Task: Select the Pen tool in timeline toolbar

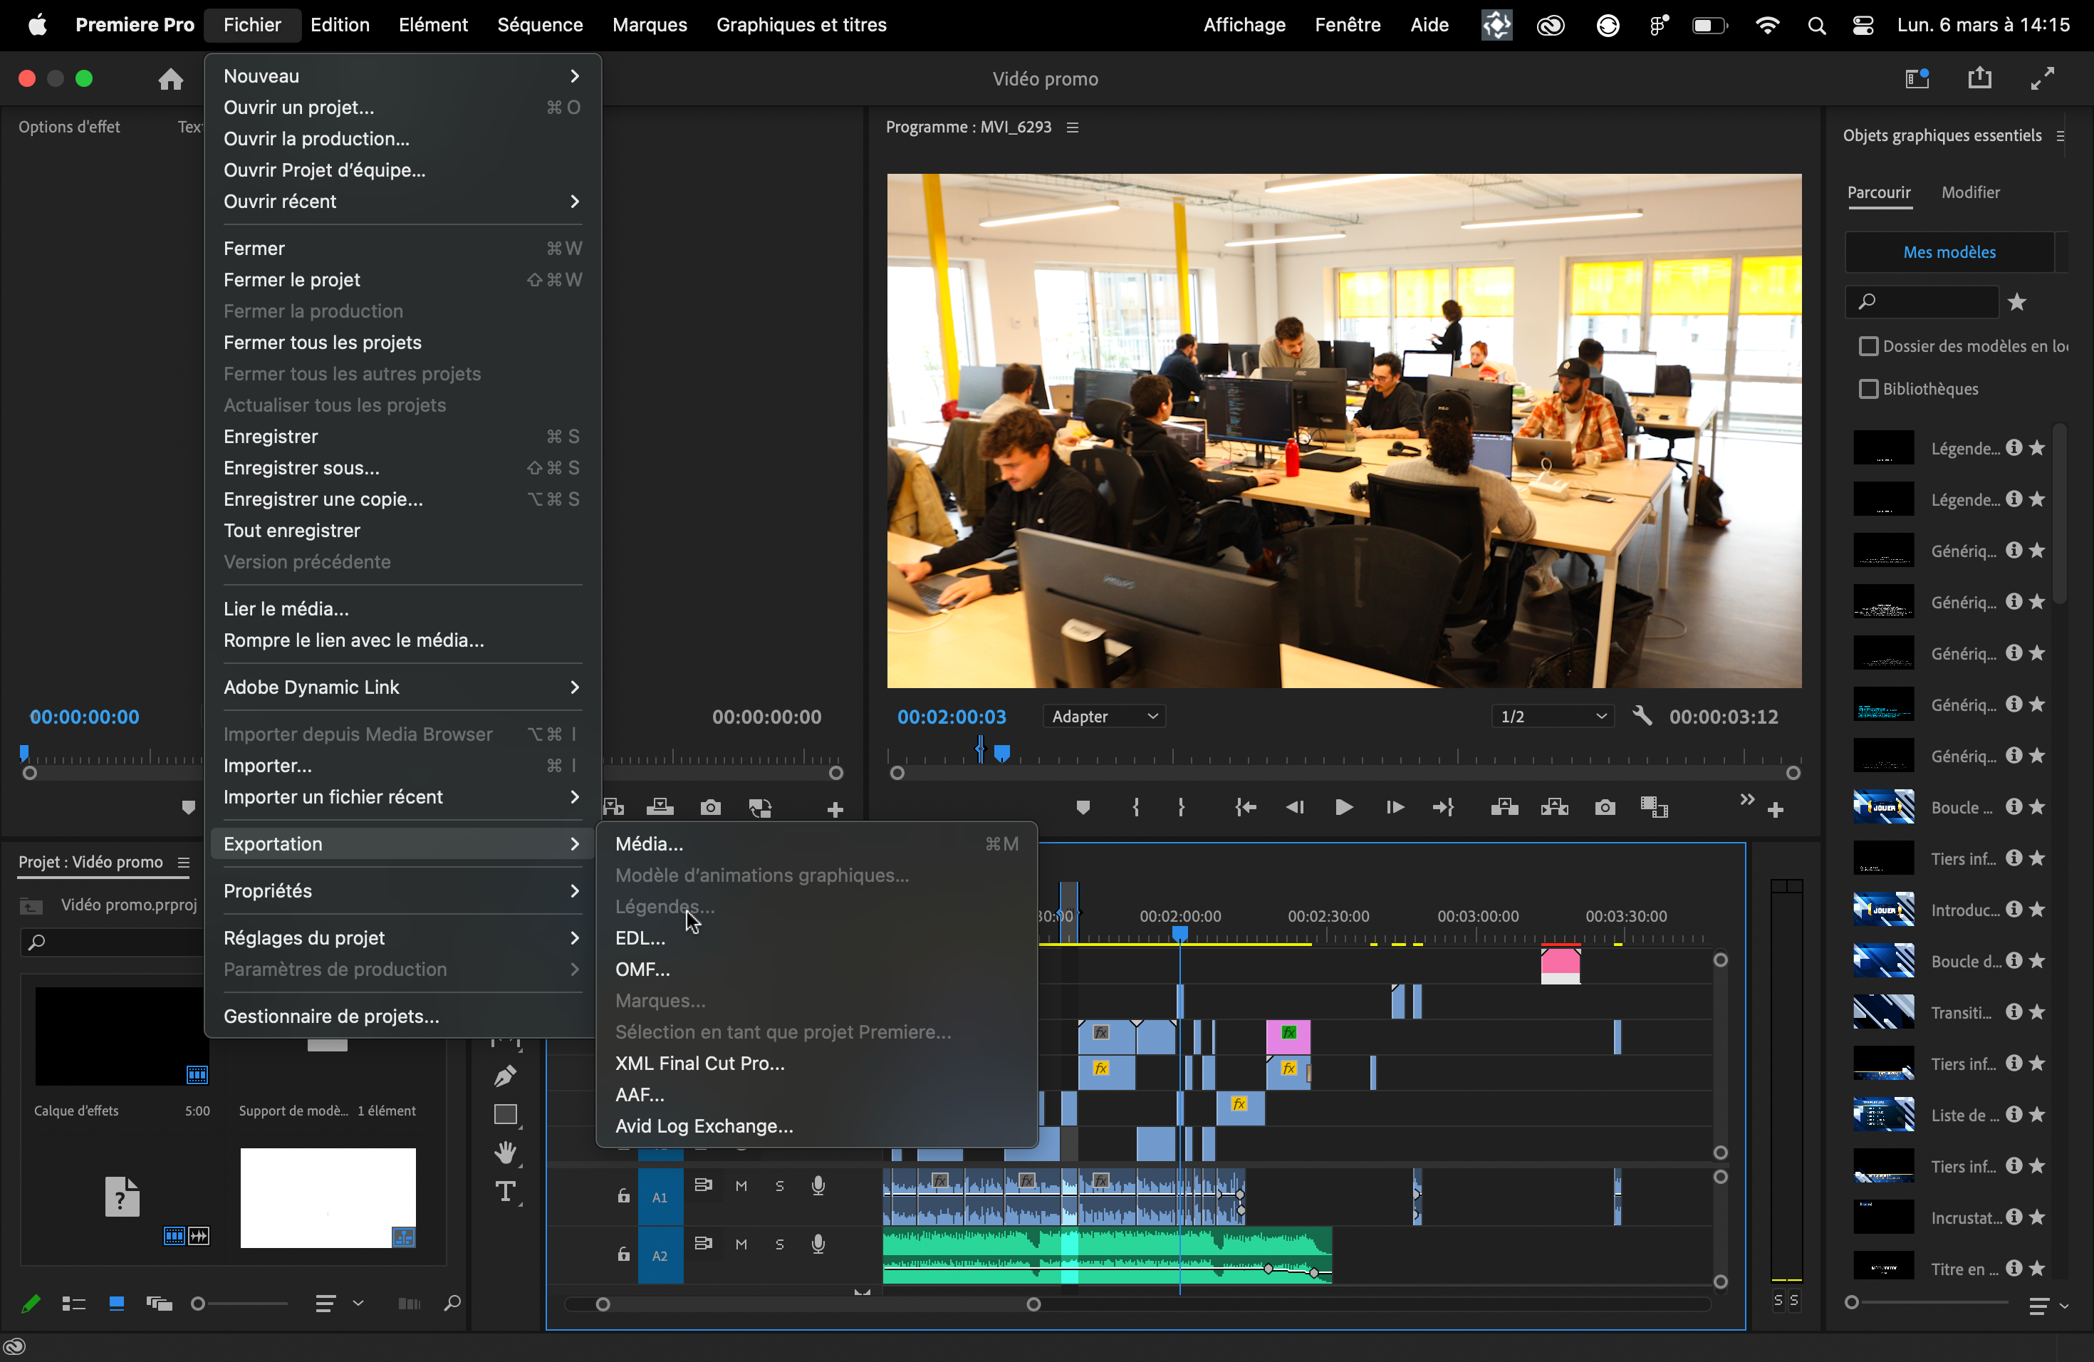Action: (505, 1075)
